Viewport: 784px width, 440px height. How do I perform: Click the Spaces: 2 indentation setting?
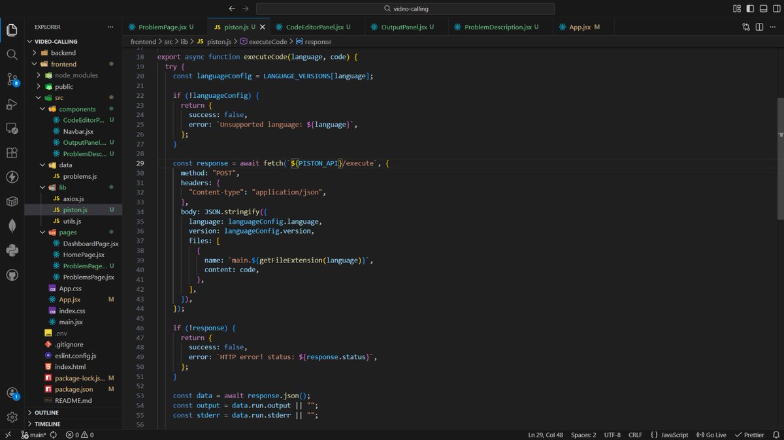583,435
